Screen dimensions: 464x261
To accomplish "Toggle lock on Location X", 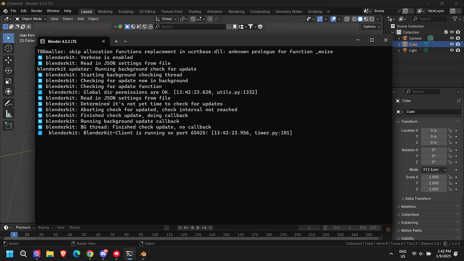I will (450, 130).
